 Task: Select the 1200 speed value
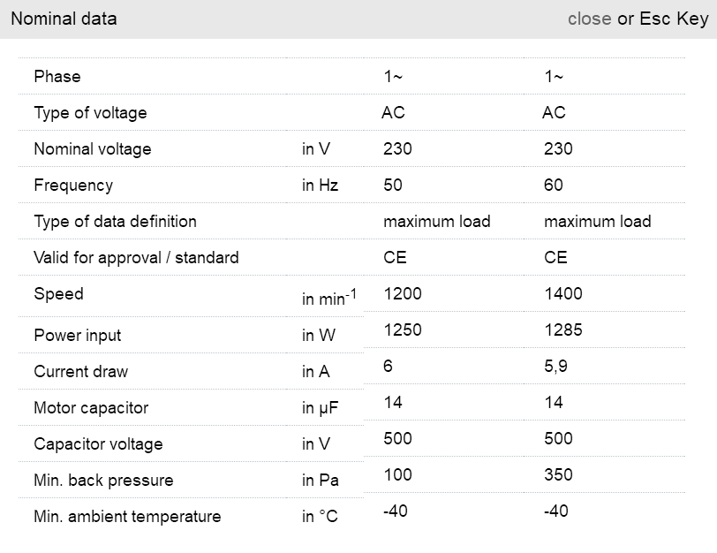click(x=403, y=294)
